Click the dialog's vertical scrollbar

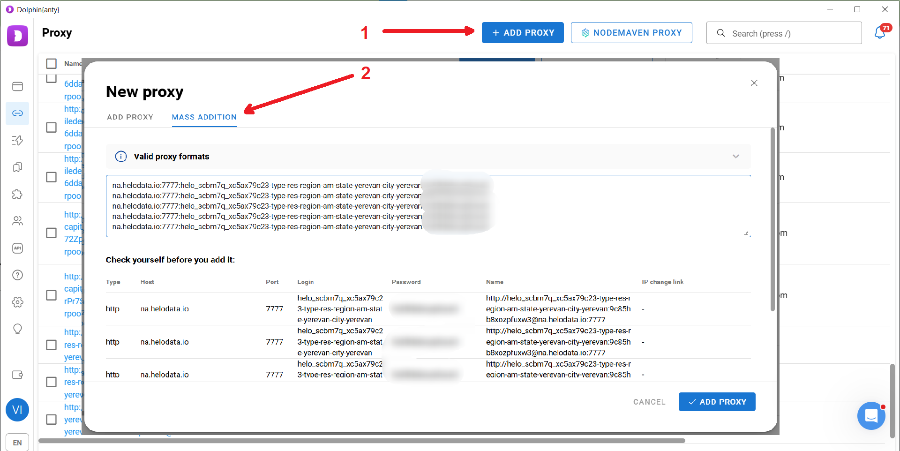772,219
